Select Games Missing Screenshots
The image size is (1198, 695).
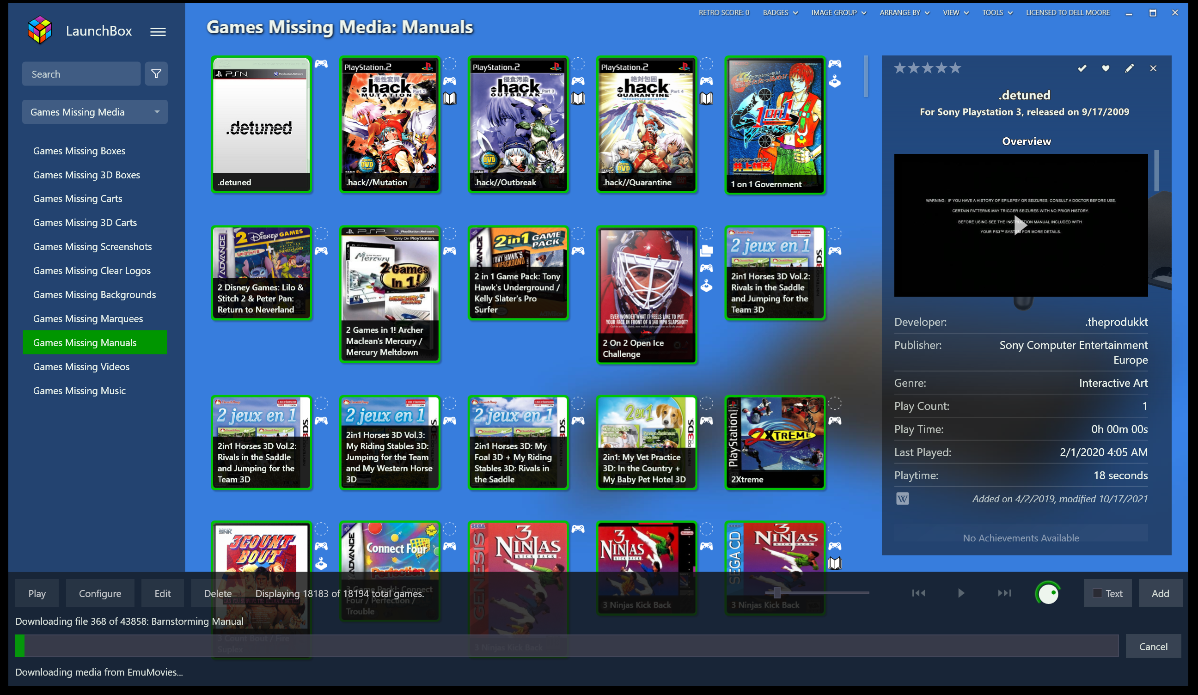(92, 246)
